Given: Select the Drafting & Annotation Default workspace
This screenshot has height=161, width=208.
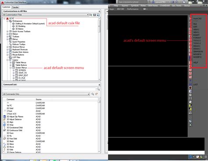Looking at the screenshot, I should pos(30,24).
